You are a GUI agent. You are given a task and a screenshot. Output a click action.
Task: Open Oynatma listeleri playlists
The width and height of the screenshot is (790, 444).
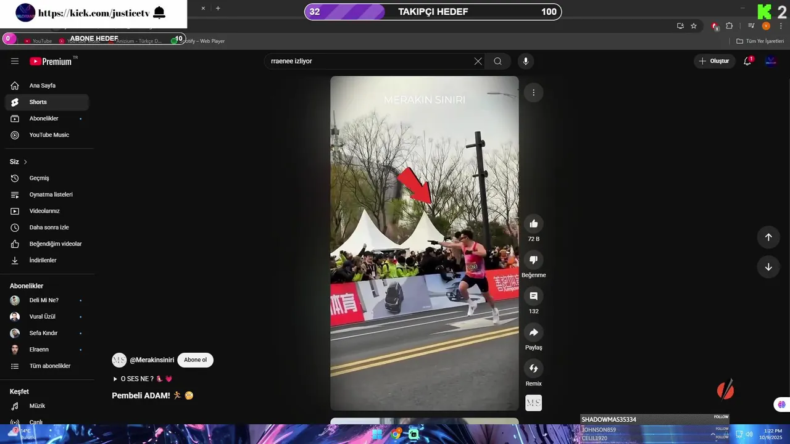tap(47, 194)
